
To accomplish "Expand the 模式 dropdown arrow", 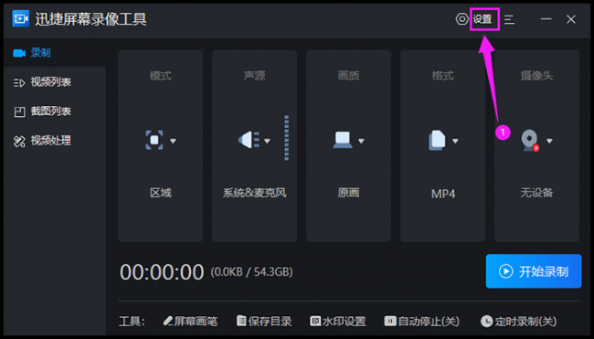I will (x=173, y=141).
